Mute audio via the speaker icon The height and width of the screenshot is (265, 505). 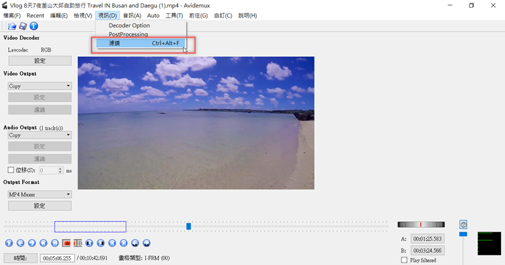point(463,225)
